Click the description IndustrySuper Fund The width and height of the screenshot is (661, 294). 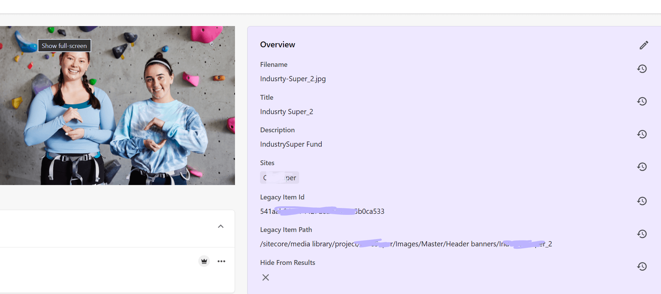click(291, 144)
